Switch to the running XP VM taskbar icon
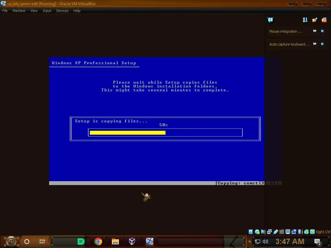The width and height of the screenshot is (331, 248). coord(150,242)
